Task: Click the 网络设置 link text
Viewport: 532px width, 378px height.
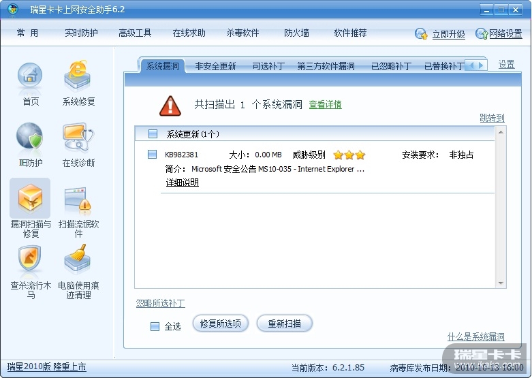Action: (505, 33)
